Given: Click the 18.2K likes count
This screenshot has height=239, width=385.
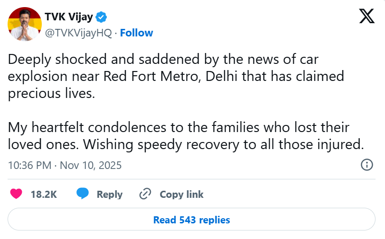Looking at the screenshot, I should pos(44,194).
